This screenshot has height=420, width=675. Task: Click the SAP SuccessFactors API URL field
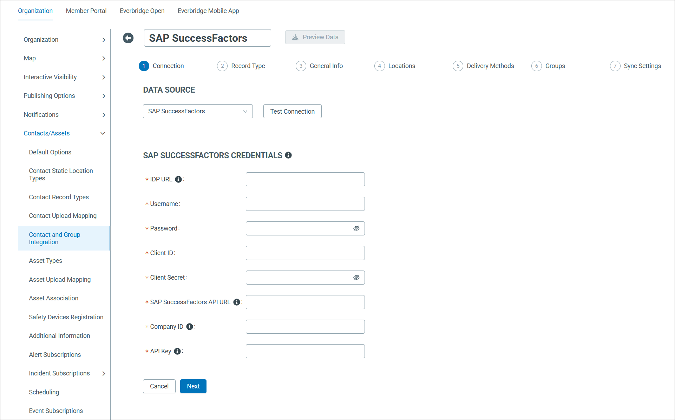305,302
